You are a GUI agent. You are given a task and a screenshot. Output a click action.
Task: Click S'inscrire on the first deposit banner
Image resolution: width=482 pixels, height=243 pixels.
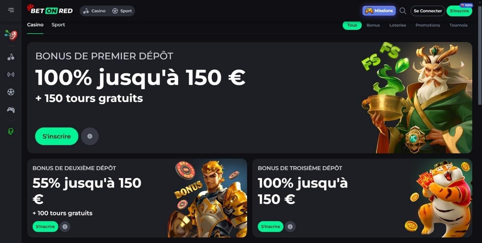57,136
